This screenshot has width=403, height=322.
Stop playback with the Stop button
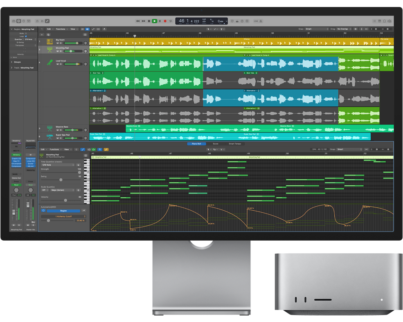tap(149, 21)
